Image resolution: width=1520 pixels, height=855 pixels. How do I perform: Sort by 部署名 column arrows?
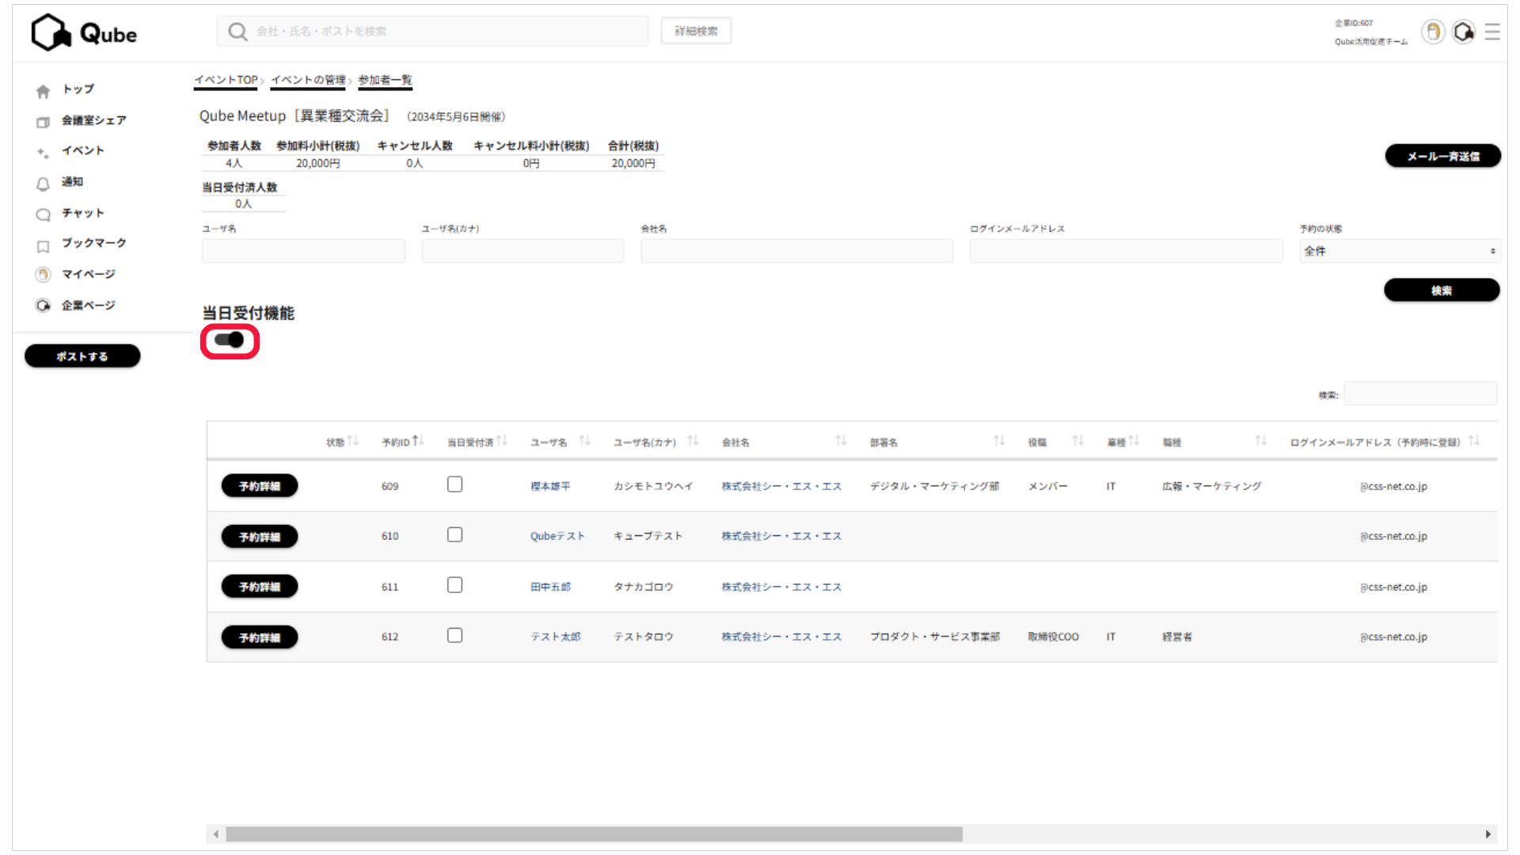pyautogui.click(x=999, y=441)
